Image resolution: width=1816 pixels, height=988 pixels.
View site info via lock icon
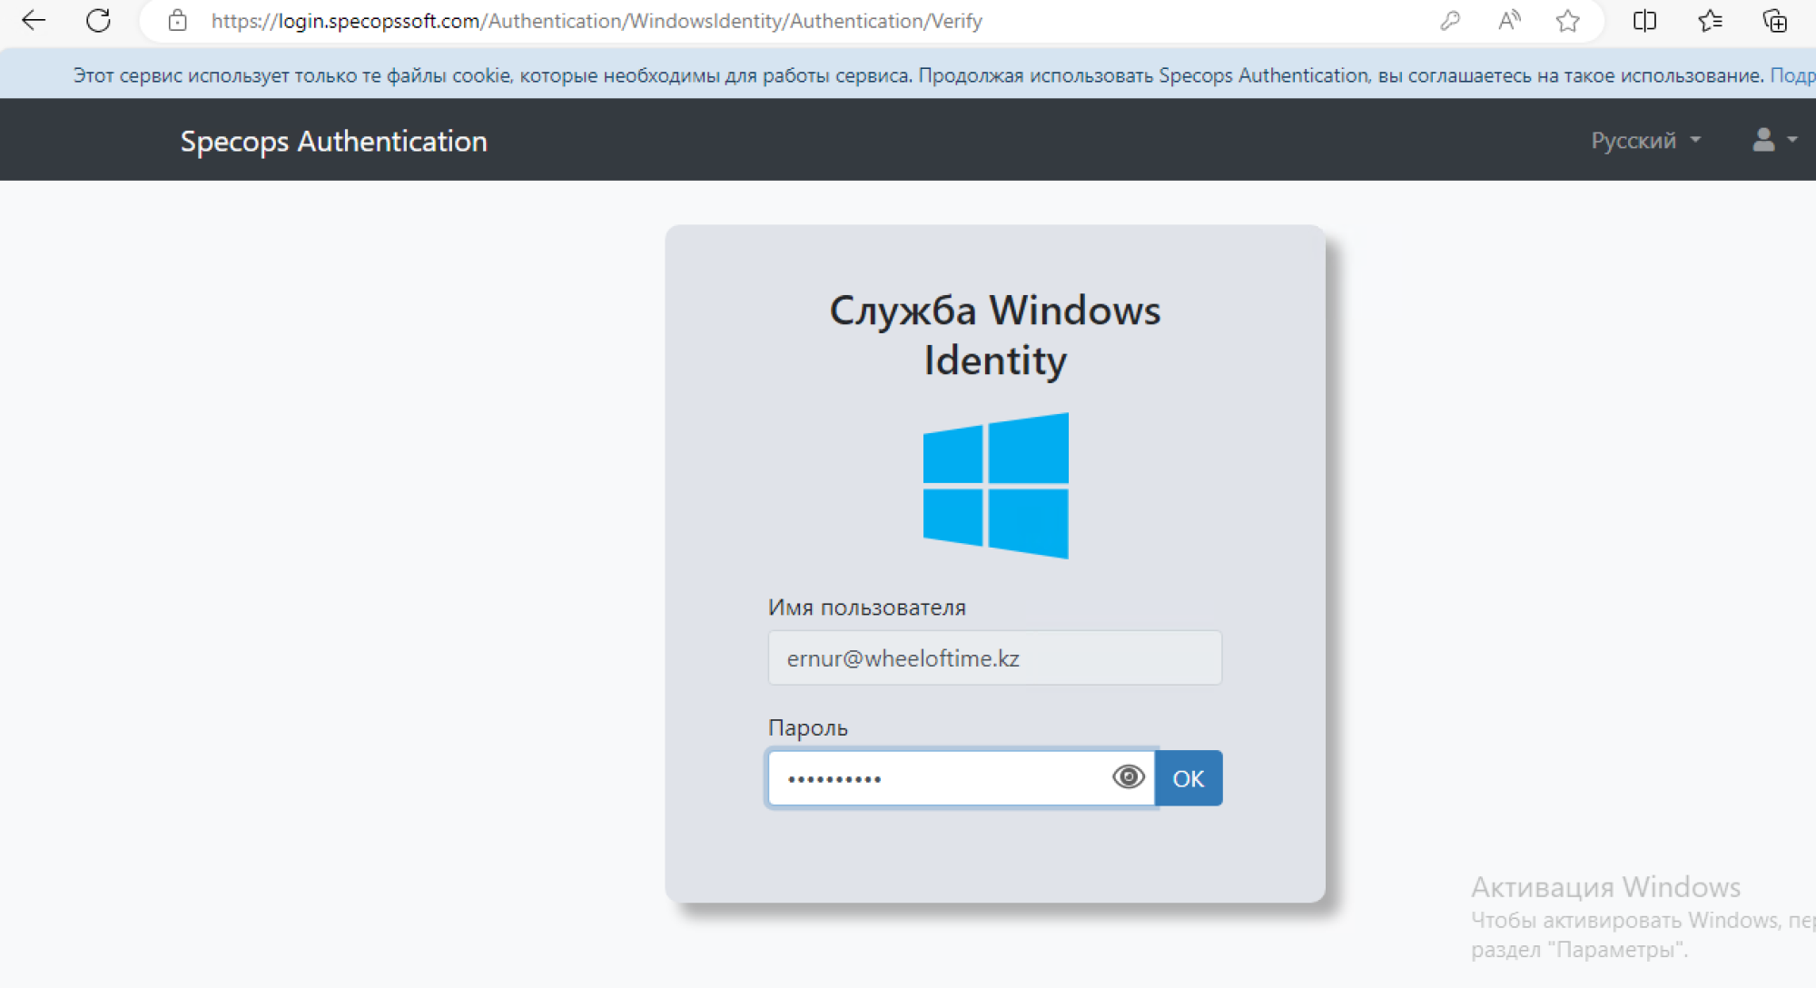tap(178, 20)
